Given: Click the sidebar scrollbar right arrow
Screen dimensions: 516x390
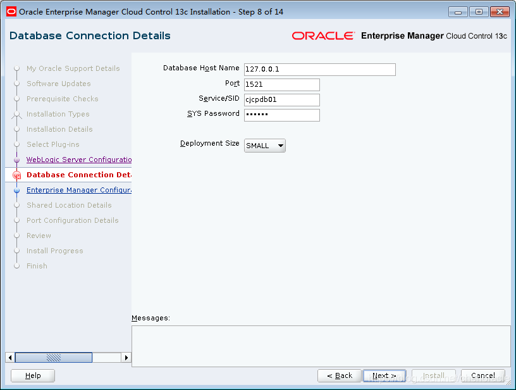Looking at the screenshot, I should click(126, 357).
